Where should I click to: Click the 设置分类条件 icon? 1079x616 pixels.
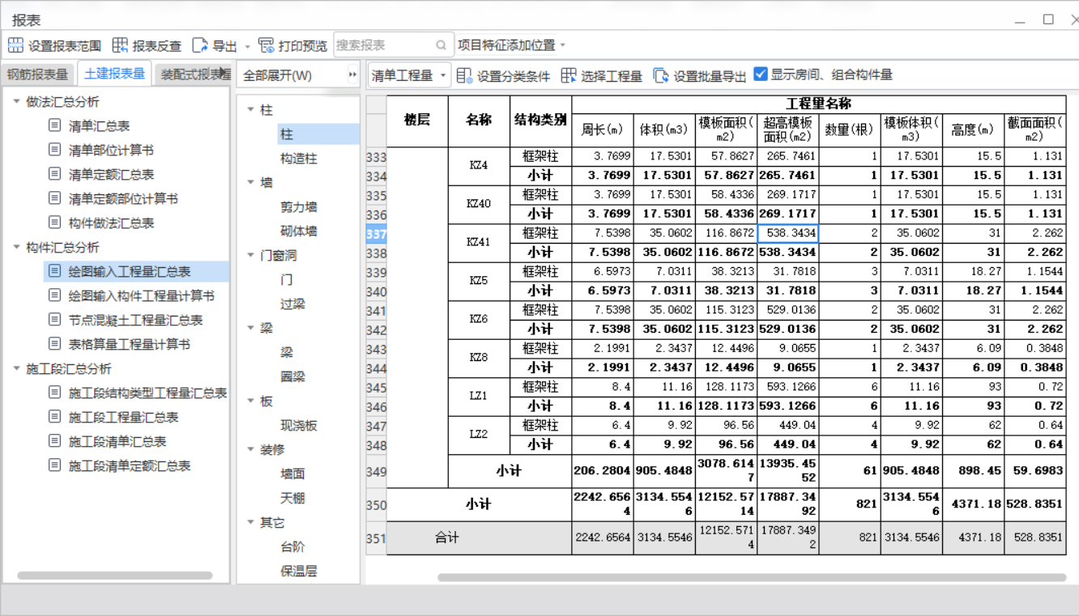pos(464,75)
